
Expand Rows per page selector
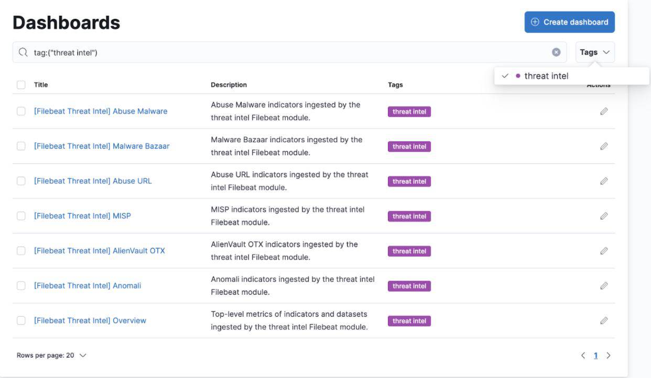(51, 355)
